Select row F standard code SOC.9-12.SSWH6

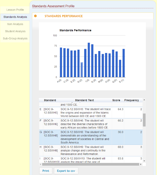pyautogui.click(x=51, y=122)
